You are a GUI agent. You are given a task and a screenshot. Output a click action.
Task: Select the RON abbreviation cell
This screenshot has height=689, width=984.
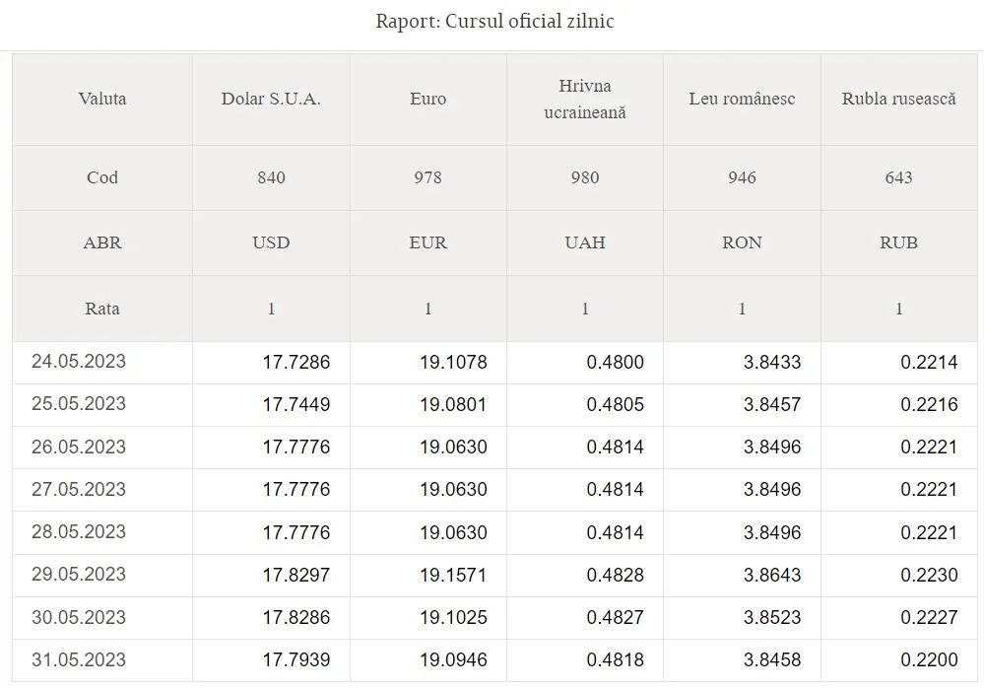(742, 243)
